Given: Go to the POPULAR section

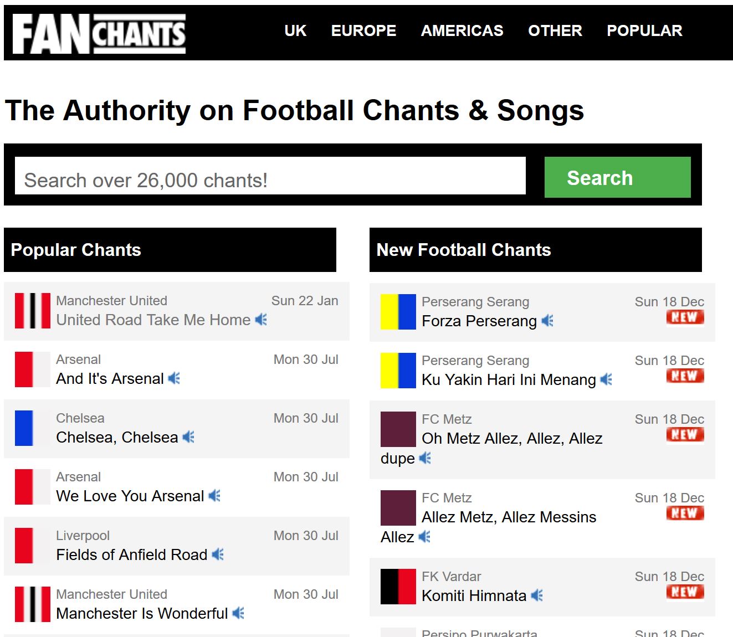Looking at the screenshot, I should pyautogui.click(x=644, y=30).
